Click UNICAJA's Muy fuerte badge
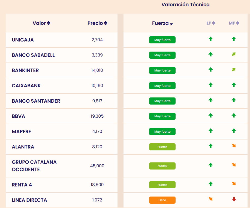This screenshot has height=208, width=250. 162,40
